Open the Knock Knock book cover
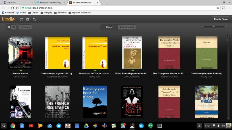 point(20,53)
